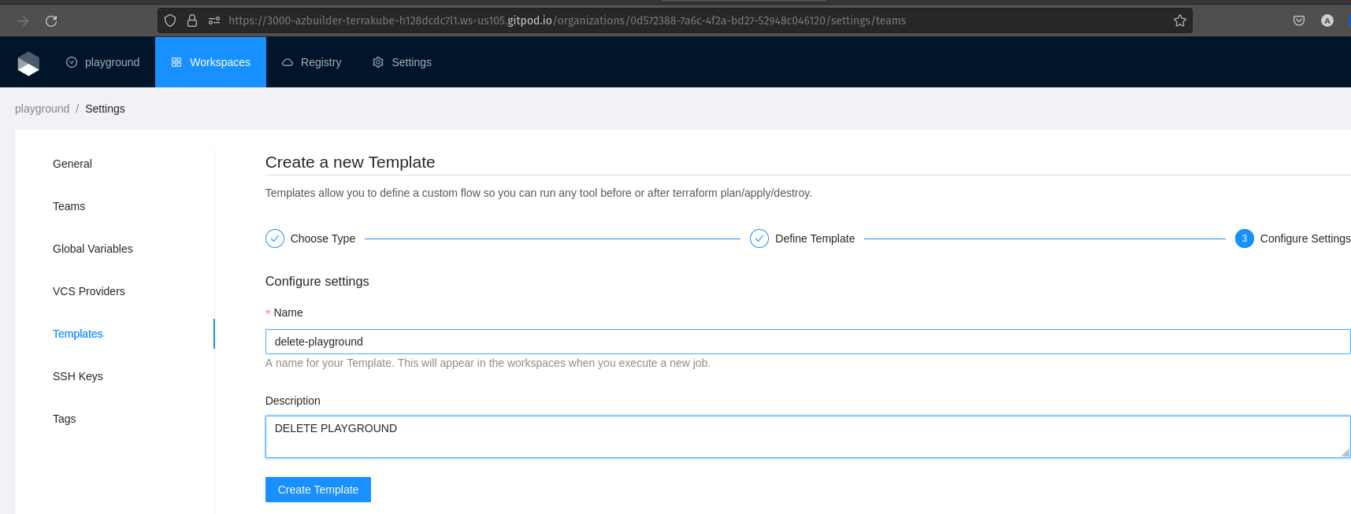Click into the Description text area
Screen dimensions: 1351x514
(807, 437)
